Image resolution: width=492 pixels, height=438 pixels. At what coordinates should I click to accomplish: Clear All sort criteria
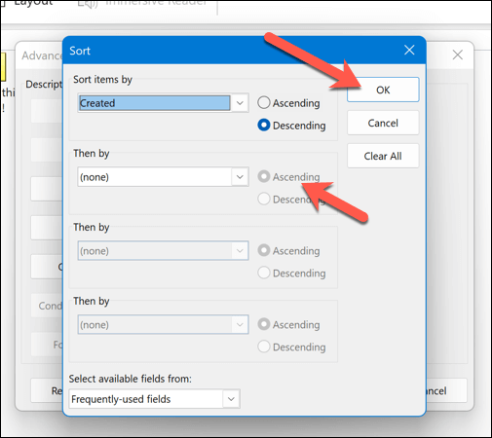[x=383, y=156]
